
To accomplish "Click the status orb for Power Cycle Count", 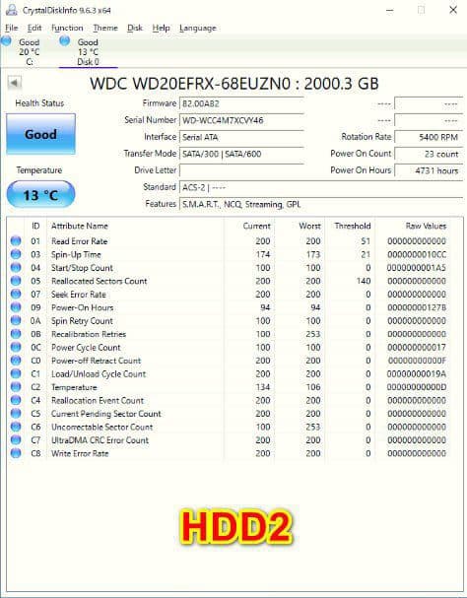I will click(x=16, y=347).
